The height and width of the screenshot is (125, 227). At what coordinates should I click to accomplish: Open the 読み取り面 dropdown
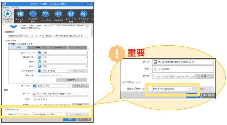[x=62, y=57]
